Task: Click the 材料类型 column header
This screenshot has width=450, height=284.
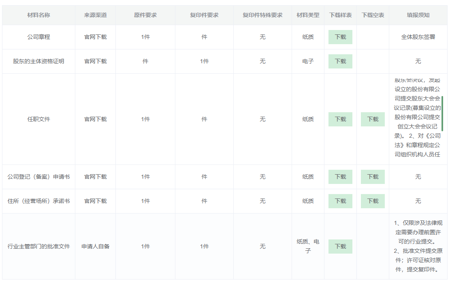Action: click(x=308, y=15)
